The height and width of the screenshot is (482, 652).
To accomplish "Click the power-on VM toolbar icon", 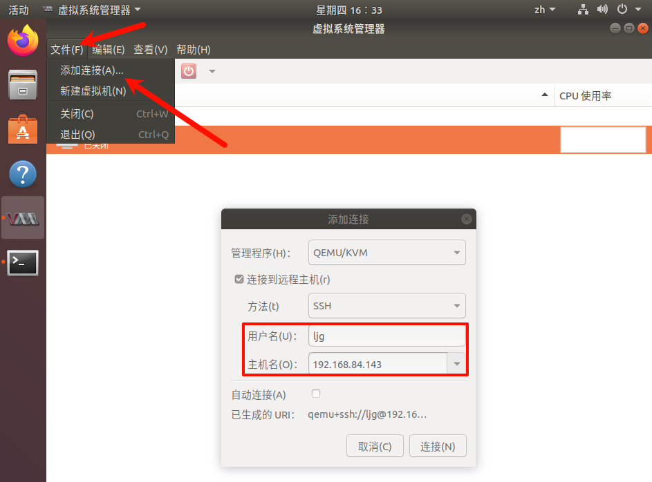I will tap(188, 70).
